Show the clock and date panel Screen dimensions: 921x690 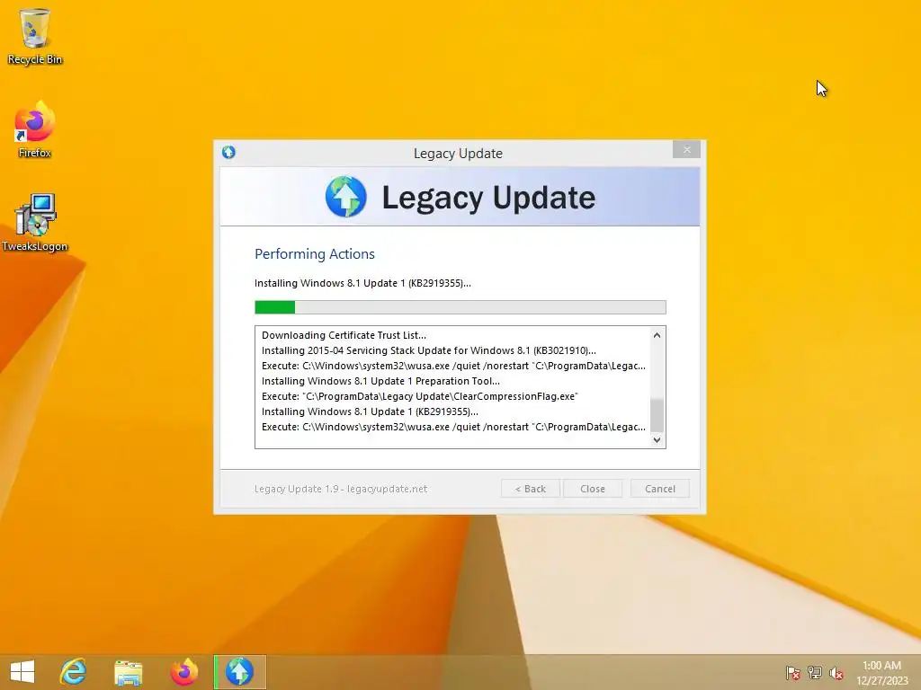tap(881, 672)
